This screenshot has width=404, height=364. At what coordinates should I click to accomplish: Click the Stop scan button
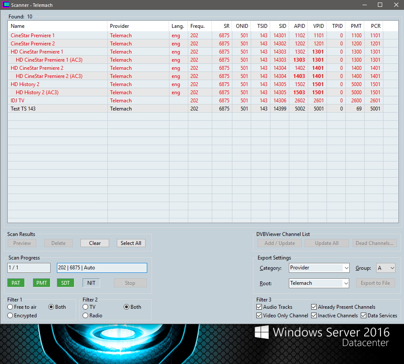[x=130, y=283]
